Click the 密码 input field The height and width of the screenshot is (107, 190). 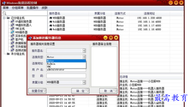pyautogui.click(x=66, y=76)
